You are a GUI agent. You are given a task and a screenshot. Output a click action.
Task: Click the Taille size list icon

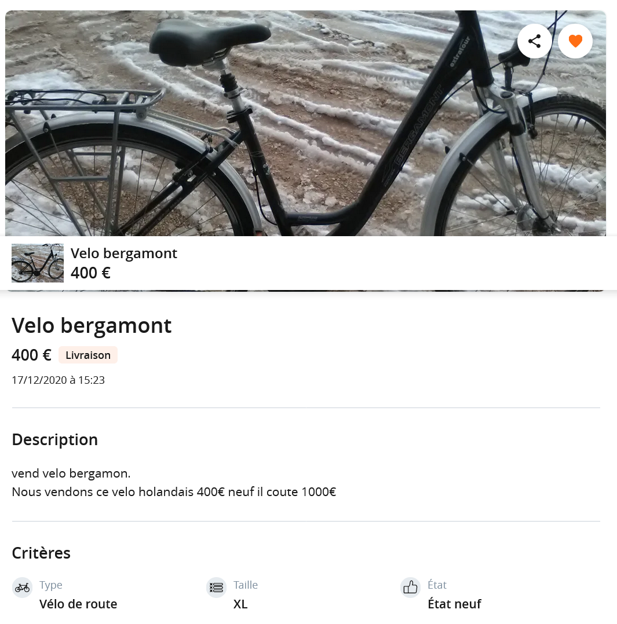point(216,588)
